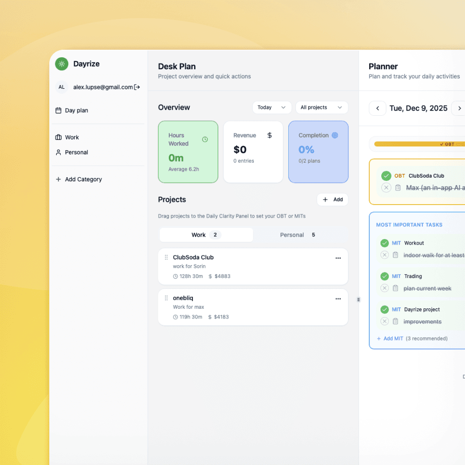
Task: Click the Add project button
Action: (x=332, y=199)
